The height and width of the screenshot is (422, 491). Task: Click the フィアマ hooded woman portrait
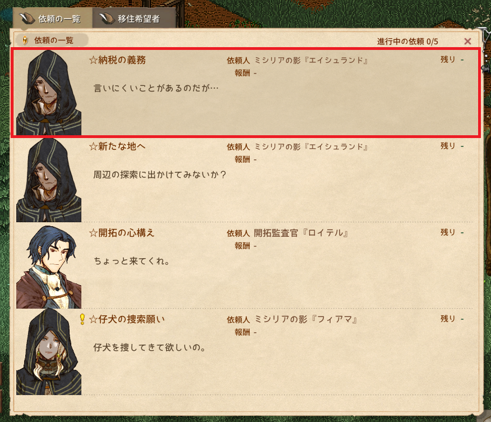tap(48, 352)
